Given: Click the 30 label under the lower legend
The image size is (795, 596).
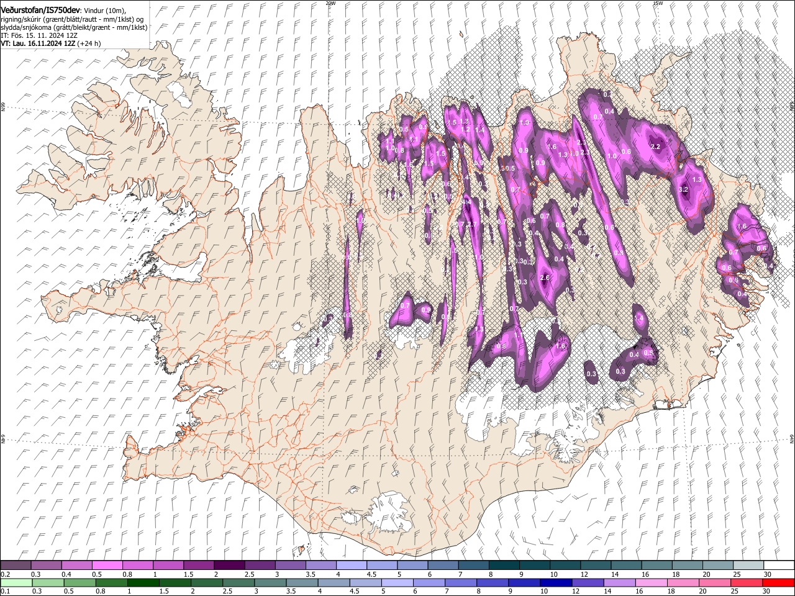Looking at the screenshot, I should (x=767, y=591).
